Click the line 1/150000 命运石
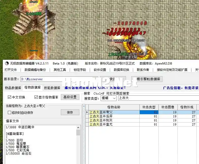 [x=19, y=153]
